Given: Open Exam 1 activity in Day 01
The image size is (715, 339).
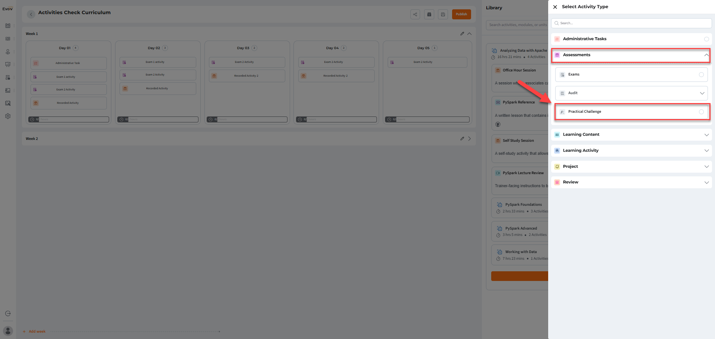Looking at the screenshot, I should (69, 77).
